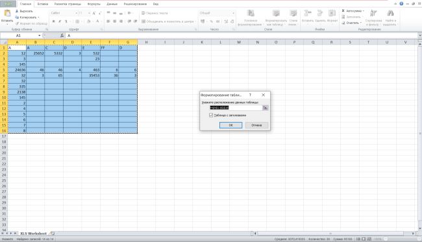Open the number format (Общий) dropdown
422x242 pixels.
pos(233,13)
